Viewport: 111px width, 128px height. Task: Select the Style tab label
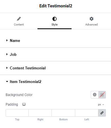(x=54, y=25)
